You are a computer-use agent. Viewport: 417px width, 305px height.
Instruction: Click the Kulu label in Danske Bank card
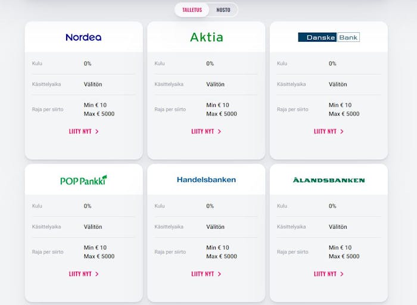pos(282,64)
